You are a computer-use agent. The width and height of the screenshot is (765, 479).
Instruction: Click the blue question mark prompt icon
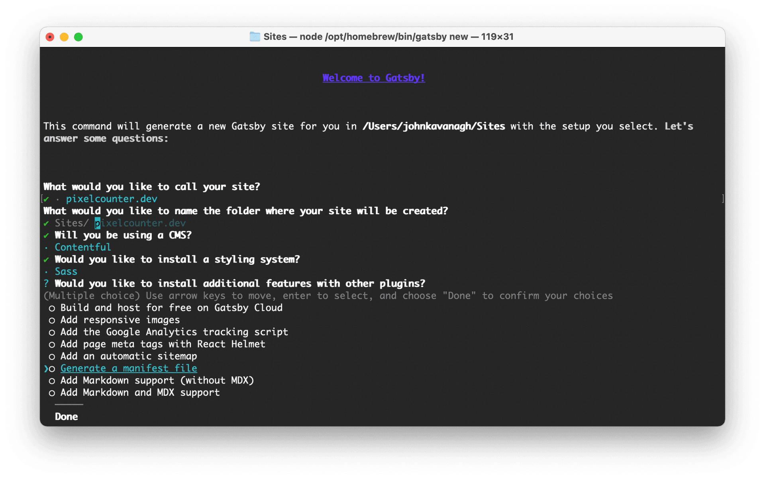[46, 283]
